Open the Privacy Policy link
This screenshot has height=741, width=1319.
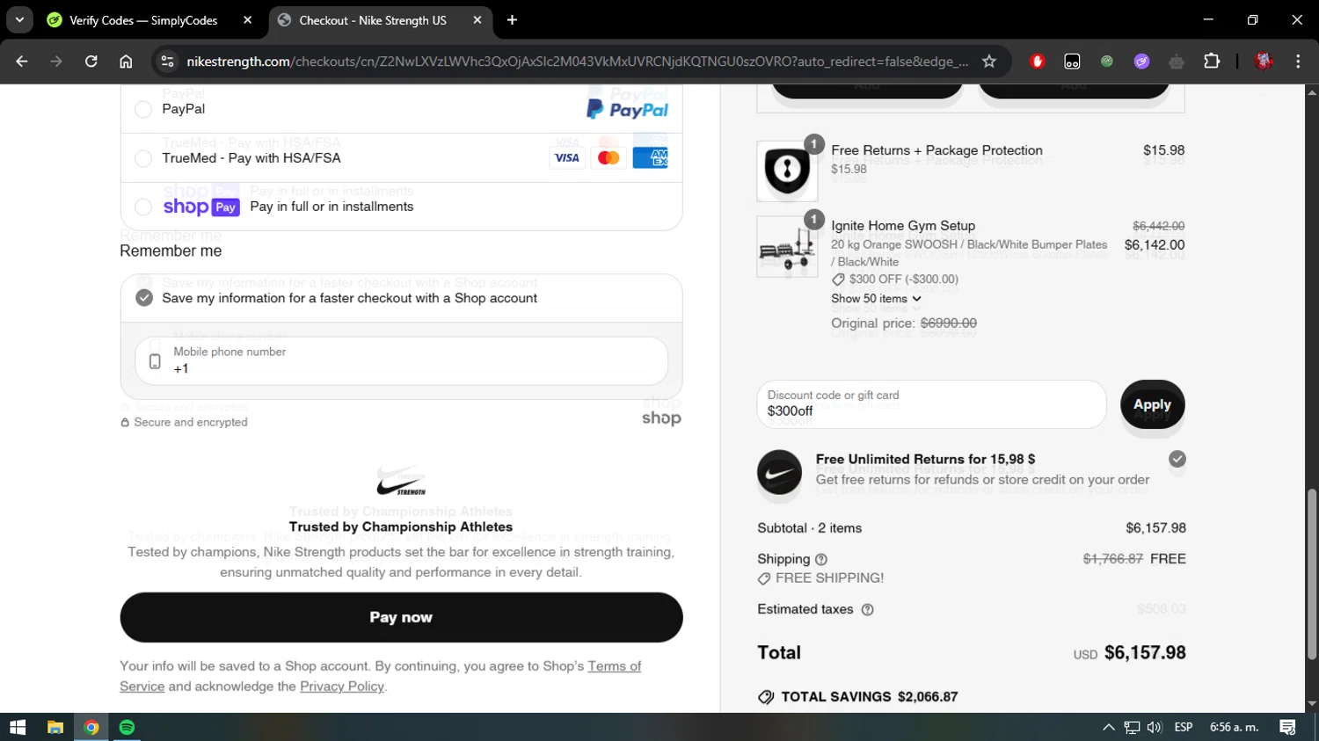click(x=342, y=687)
